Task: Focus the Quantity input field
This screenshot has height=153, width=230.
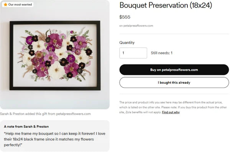Action: coord(133,53)
